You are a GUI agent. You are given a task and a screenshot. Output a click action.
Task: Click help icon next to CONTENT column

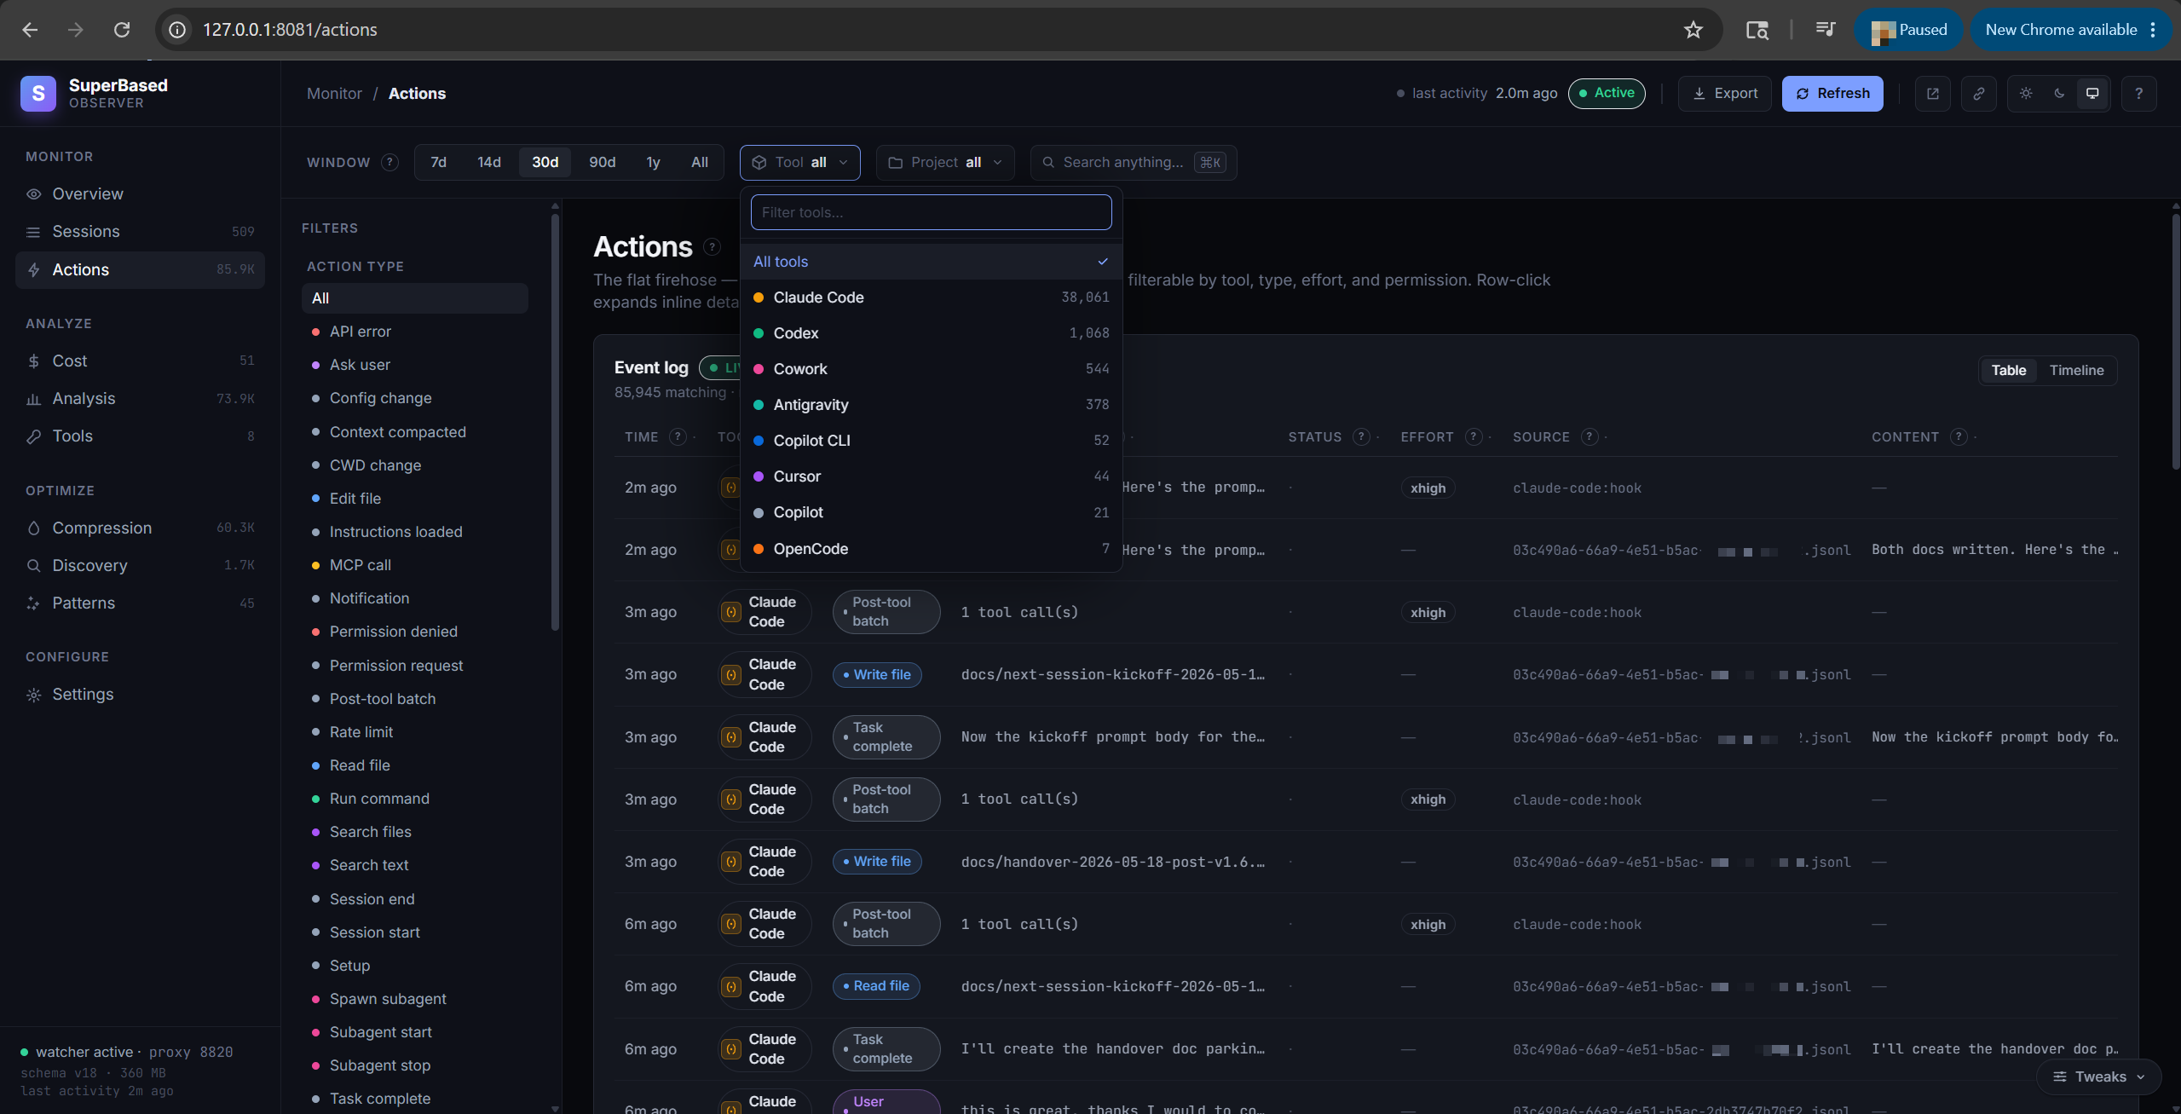(x=1959, y=437)
